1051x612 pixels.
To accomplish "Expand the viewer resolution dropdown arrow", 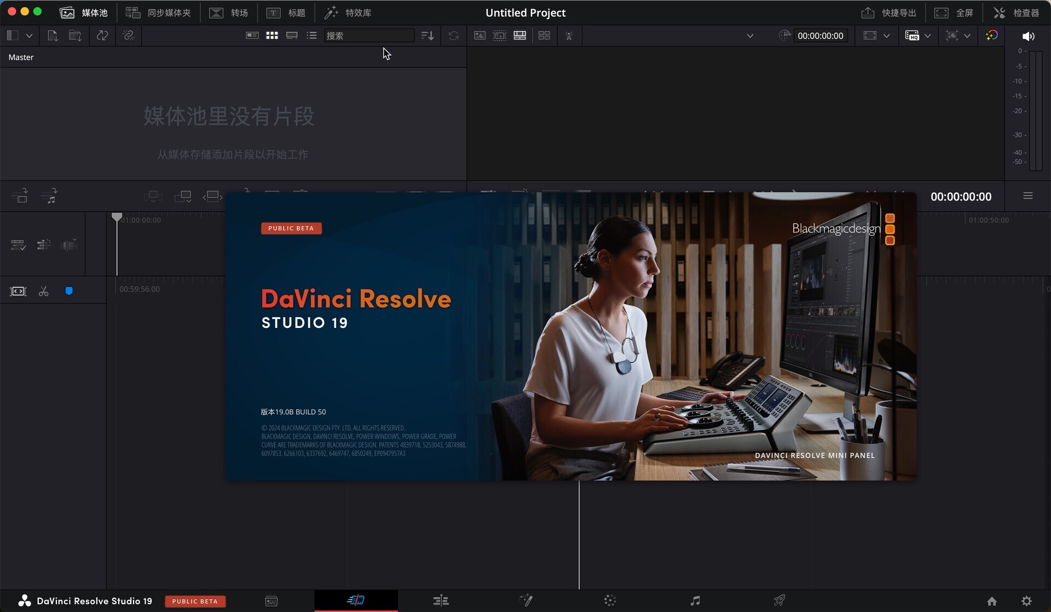I will 886,36.
